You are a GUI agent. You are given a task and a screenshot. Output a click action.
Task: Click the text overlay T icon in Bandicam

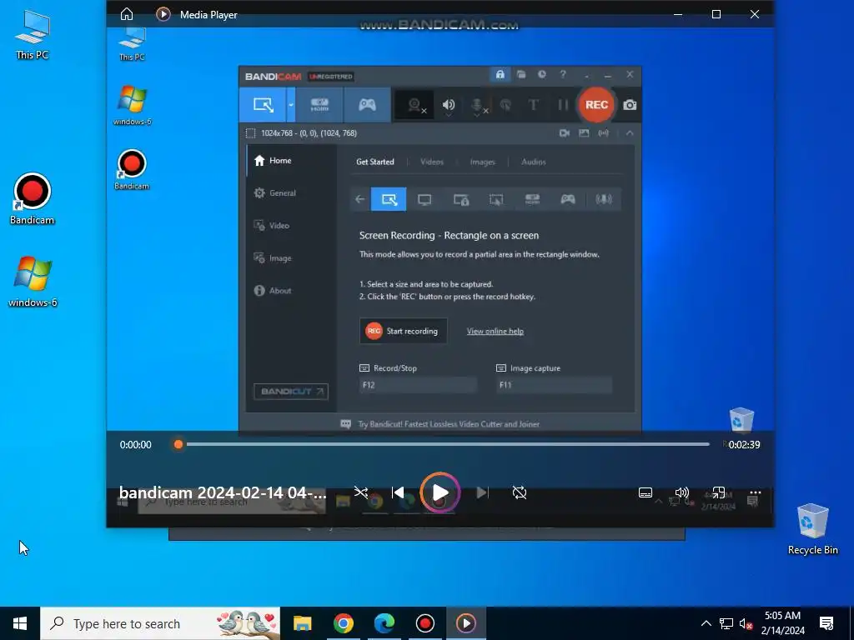[x=533, y=105]
